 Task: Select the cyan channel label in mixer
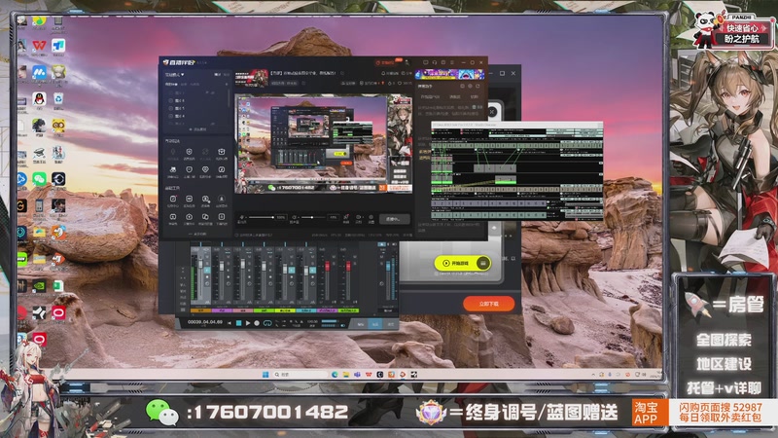point(306,310)
